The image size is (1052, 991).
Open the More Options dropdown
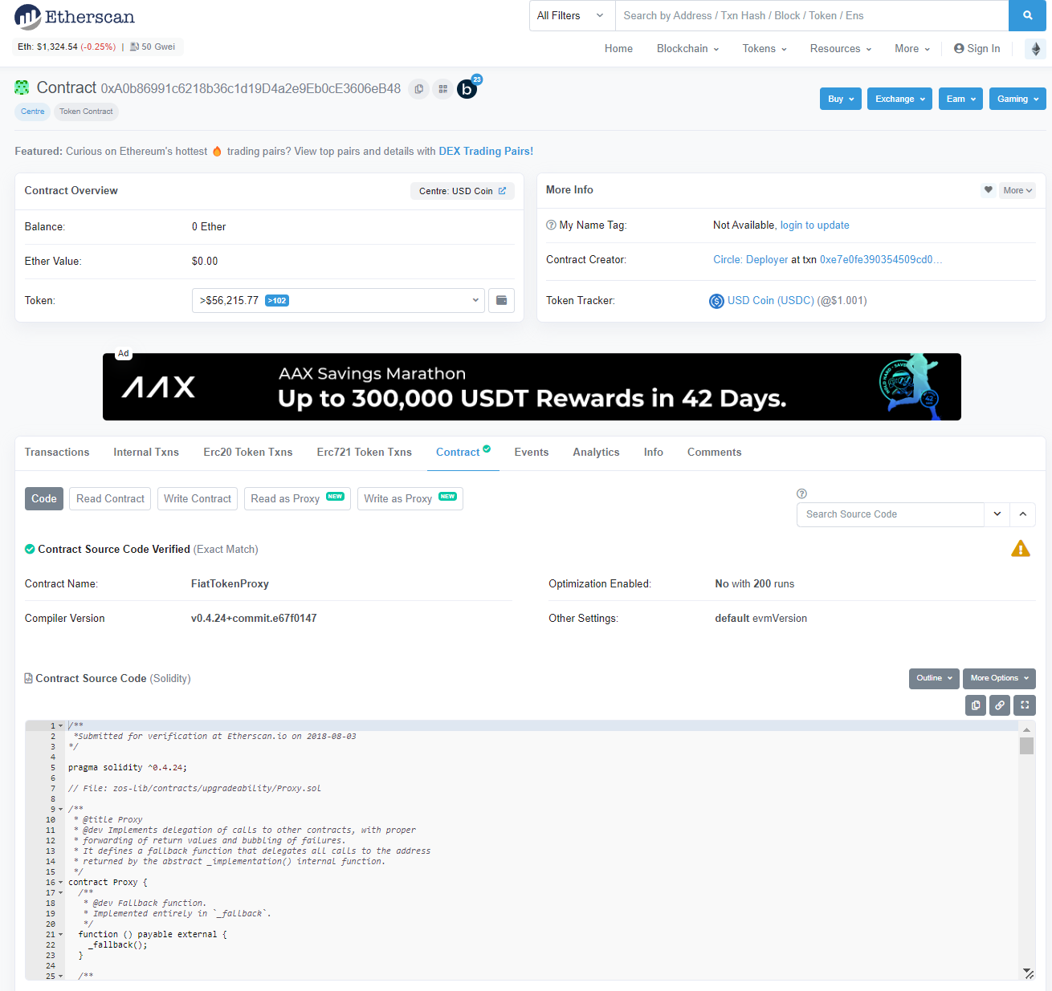click(999, 678)
